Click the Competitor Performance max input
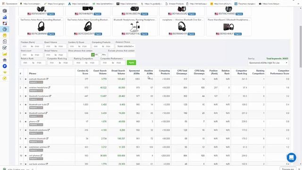This screenshot has height=170, width=302. coord(119,63)
